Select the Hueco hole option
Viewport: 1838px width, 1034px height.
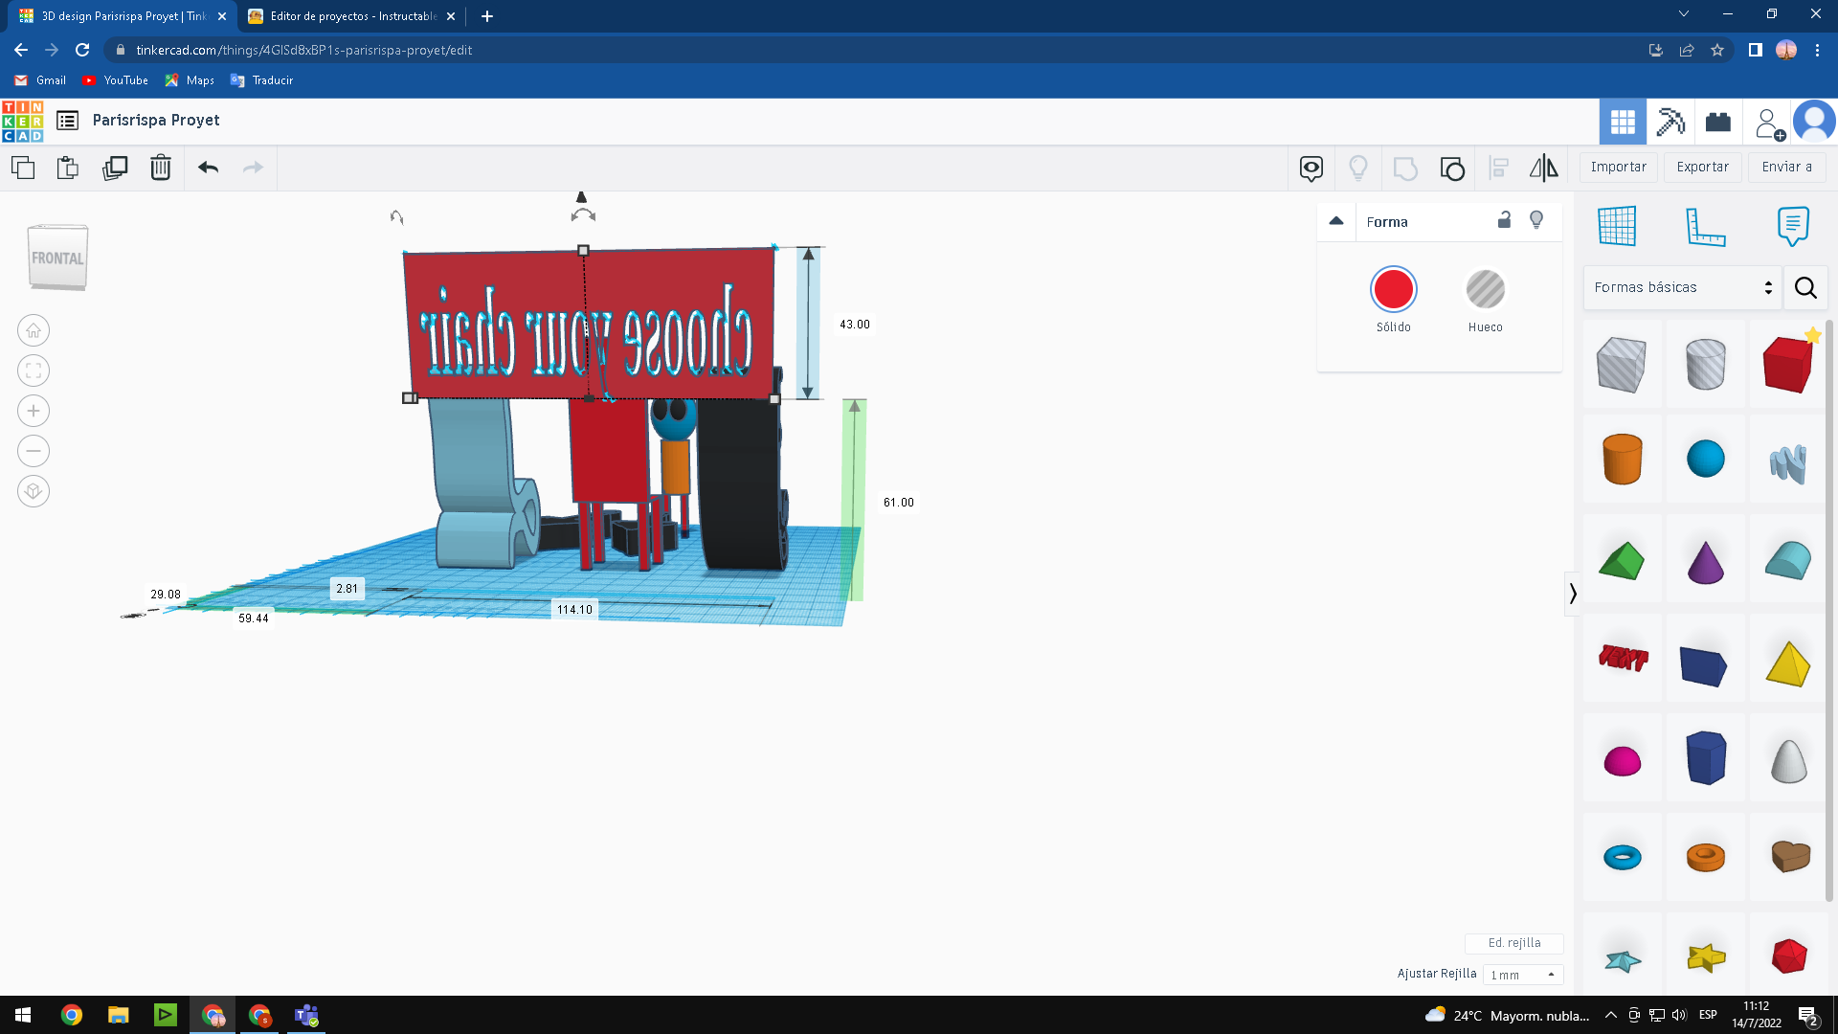pyautogui.click(x=1485, y=289)
